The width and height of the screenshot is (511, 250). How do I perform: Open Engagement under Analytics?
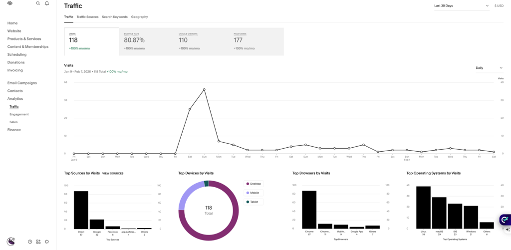(19, 114)
